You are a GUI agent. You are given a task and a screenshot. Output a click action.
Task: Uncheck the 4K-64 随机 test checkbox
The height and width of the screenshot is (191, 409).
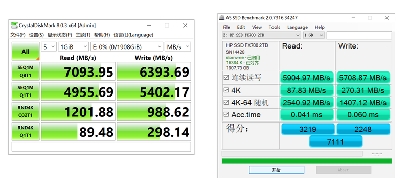tap(226, 103)
